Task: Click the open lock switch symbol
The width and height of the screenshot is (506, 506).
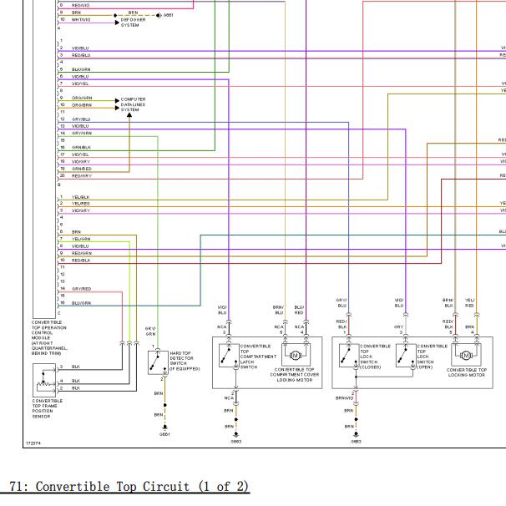Action: [406, 356]
